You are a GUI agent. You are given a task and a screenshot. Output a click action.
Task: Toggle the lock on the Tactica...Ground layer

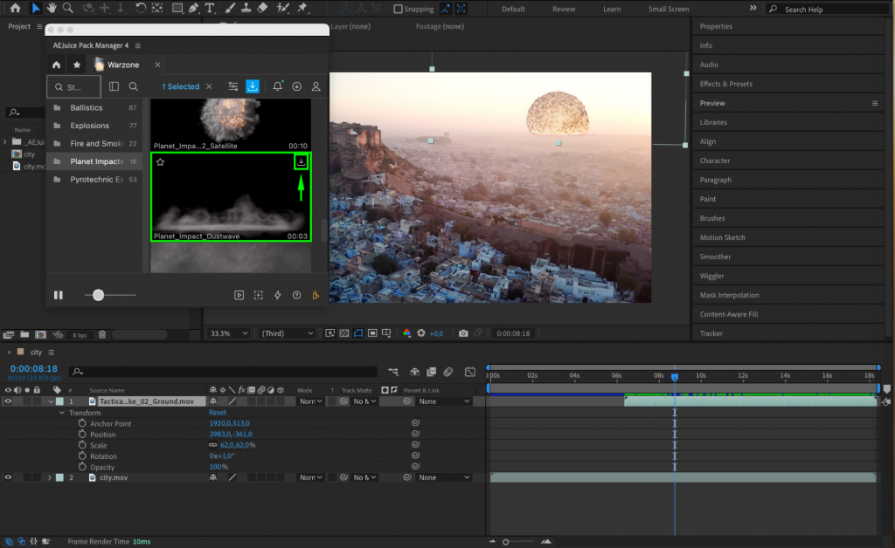pos(37,401)
